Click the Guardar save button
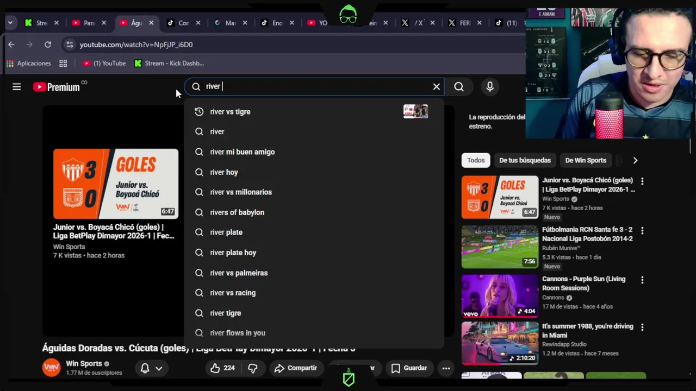 [409, 368]
